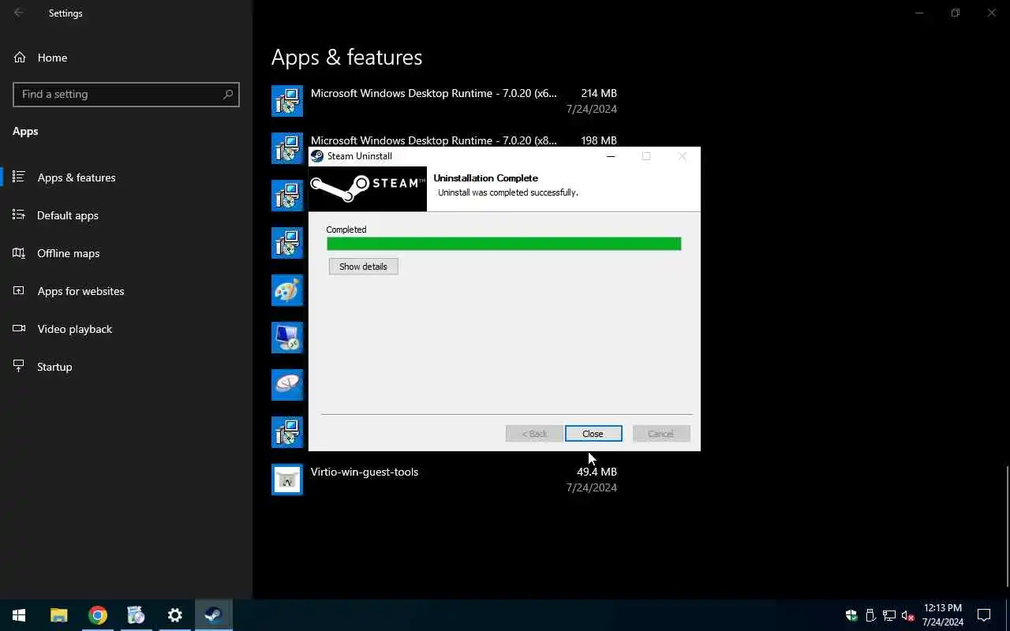Click the network icon in the system tray
The image size is (1010, 631).
889,615
